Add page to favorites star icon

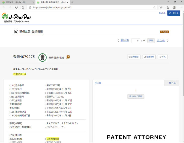click(154, 8)
